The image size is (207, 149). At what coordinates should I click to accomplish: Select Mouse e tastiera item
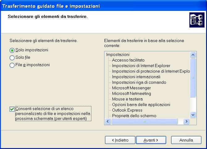click(x=127, y=99)
